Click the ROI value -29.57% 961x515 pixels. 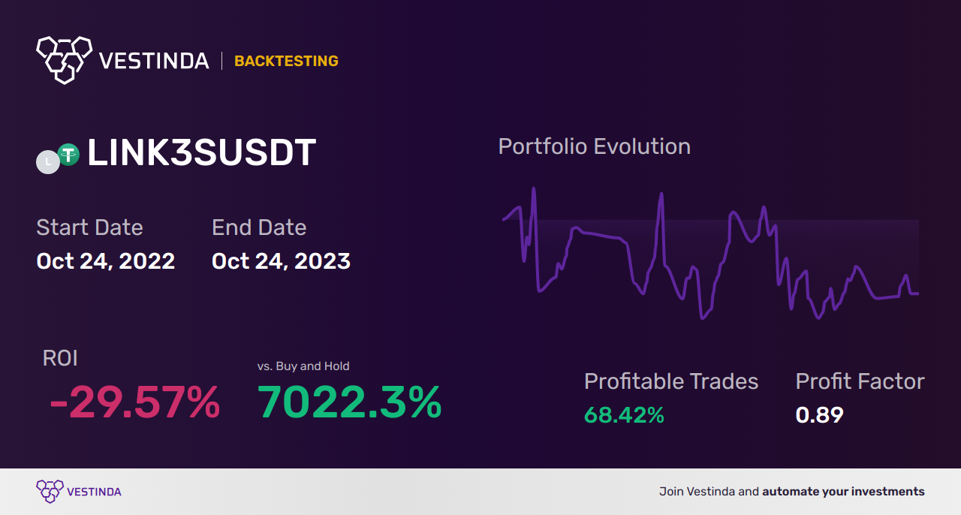tap(134, 402)
